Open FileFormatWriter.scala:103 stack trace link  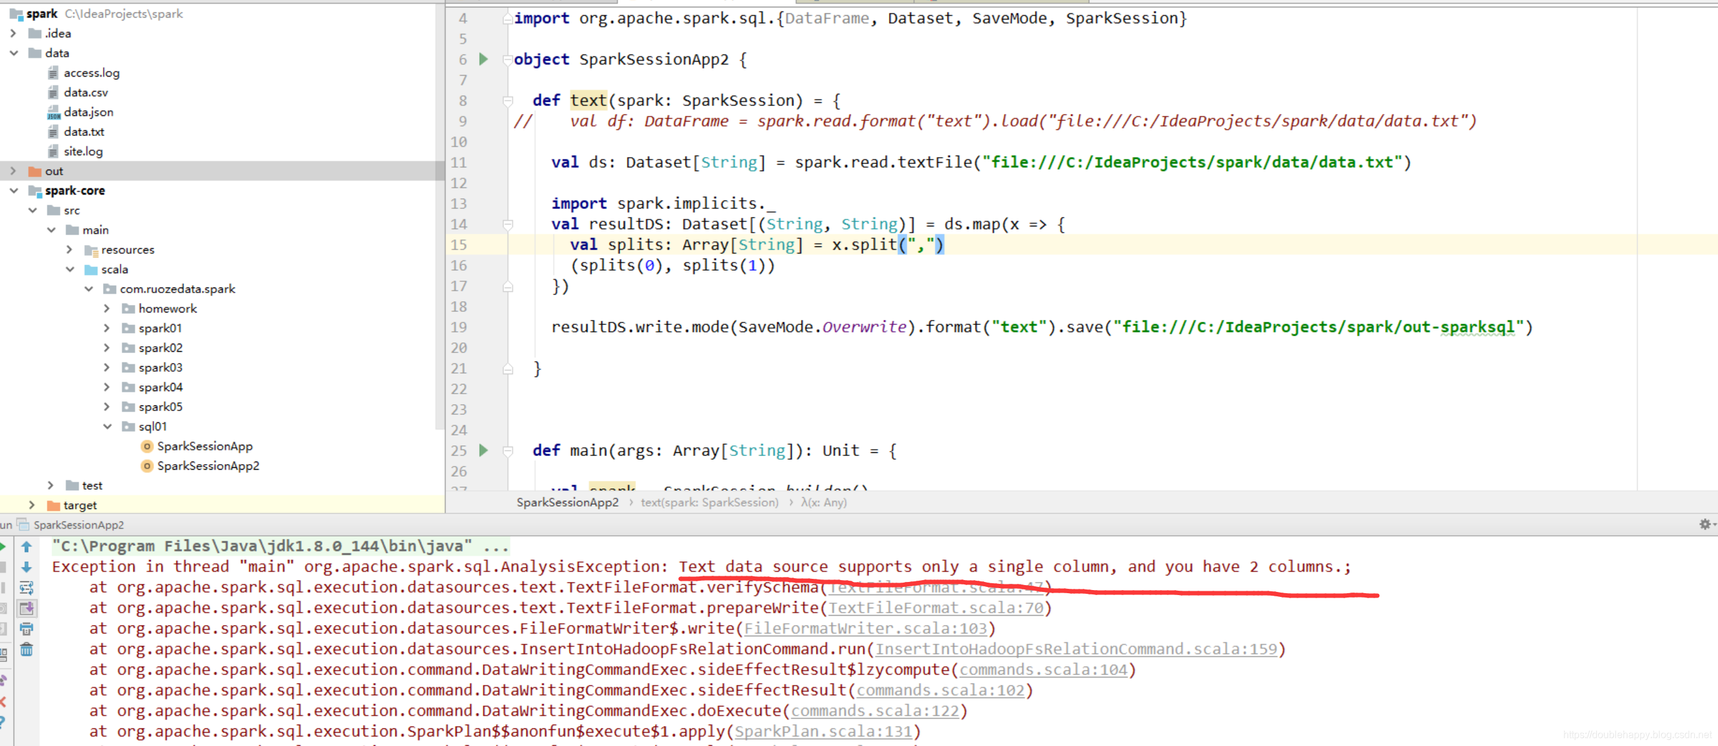pos(865,629)
